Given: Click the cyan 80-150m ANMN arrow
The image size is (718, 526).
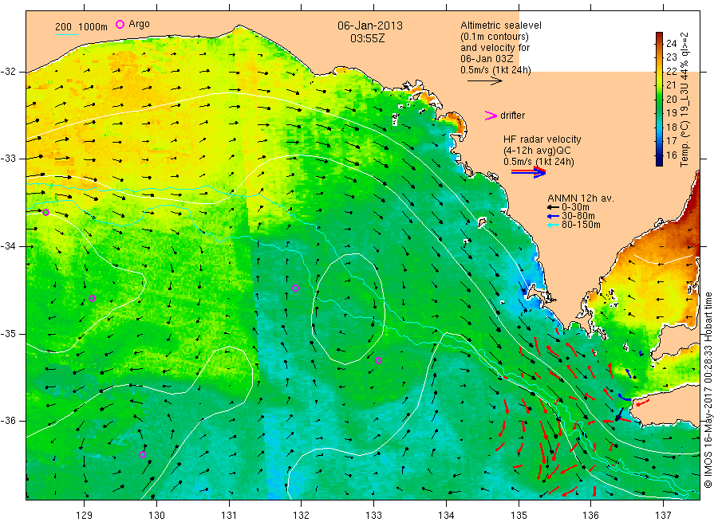Looking at the screenshot, I should click(x=553, y=225).
